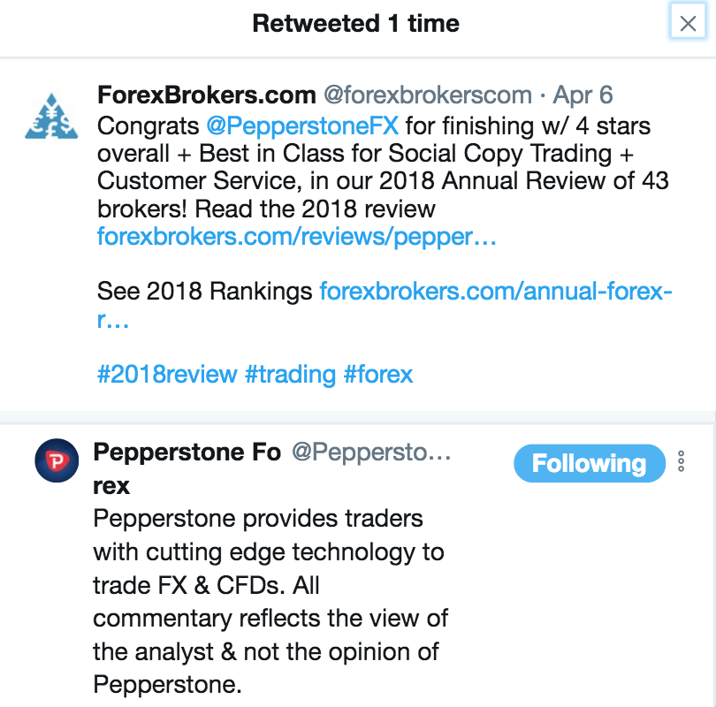Click the tweet text starting with Congrats
716x707 pixels.
tap(380, 168)
